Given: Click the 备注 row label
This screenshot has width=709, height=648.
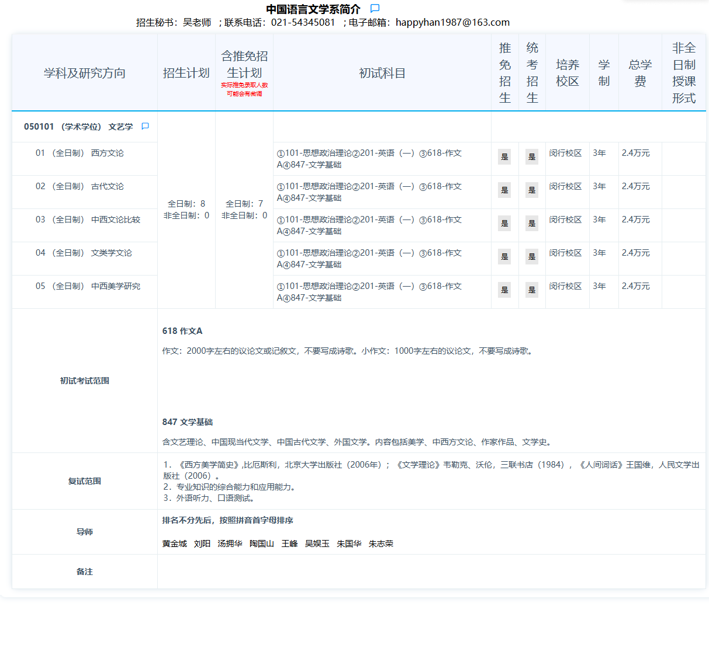Looking at the screenshot, I should coord(85,572).
